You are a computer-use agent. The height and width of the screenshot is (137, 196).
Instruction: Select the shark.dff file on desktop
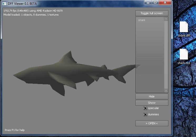pyautogui.click(x=184, y=29)
